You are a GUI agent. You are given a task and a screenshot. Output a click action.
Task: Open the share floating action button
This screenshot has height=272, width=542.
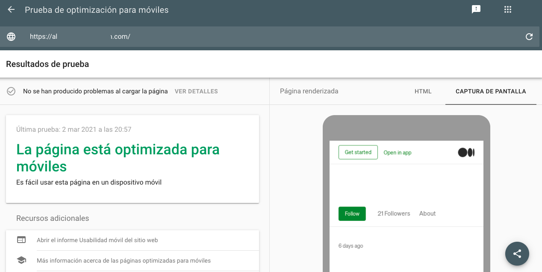517,254
